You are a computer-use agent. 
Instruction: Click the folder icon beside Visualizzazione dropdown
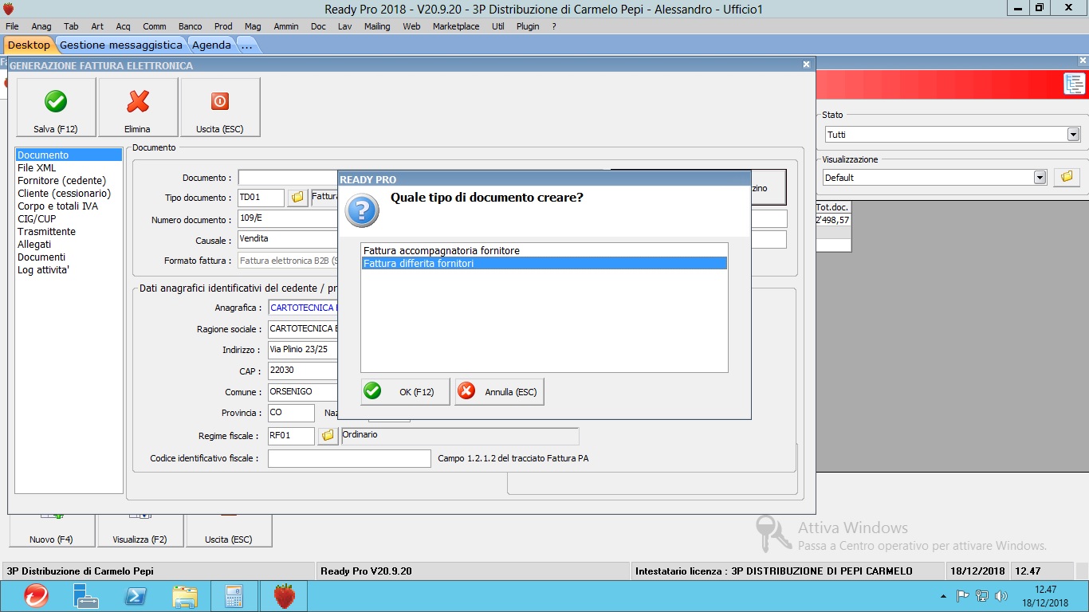[1067, 177]
